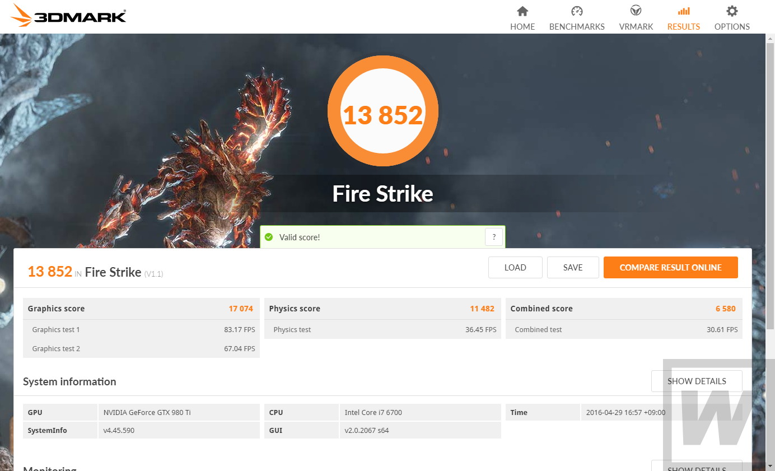Click the GUI version v2.0.2067 s64
Screen dimensions: 775x471
367,431
